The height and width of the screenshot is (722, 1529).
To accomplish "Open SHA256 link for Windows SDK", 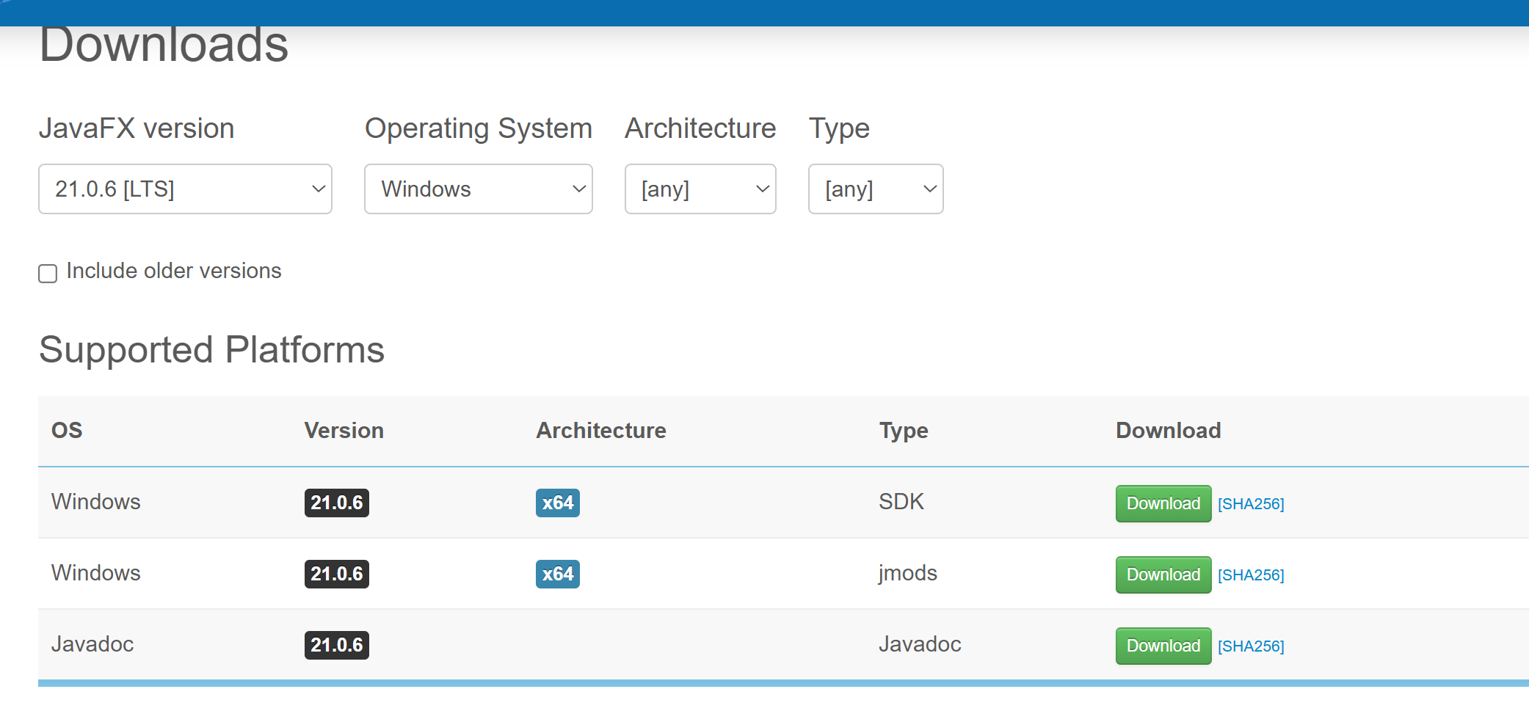I will pos(1251,504).
